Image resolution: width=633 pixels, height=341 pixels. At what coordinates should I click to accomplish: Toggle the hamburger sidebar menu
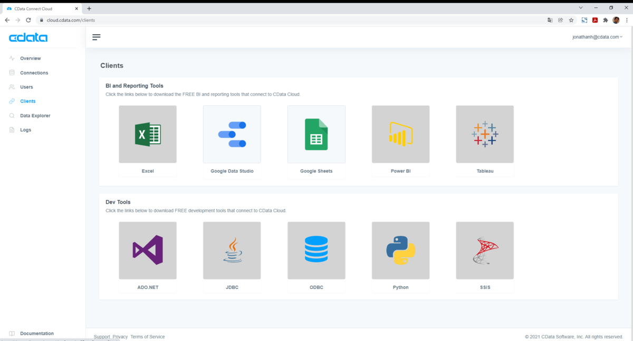point(96,37)
